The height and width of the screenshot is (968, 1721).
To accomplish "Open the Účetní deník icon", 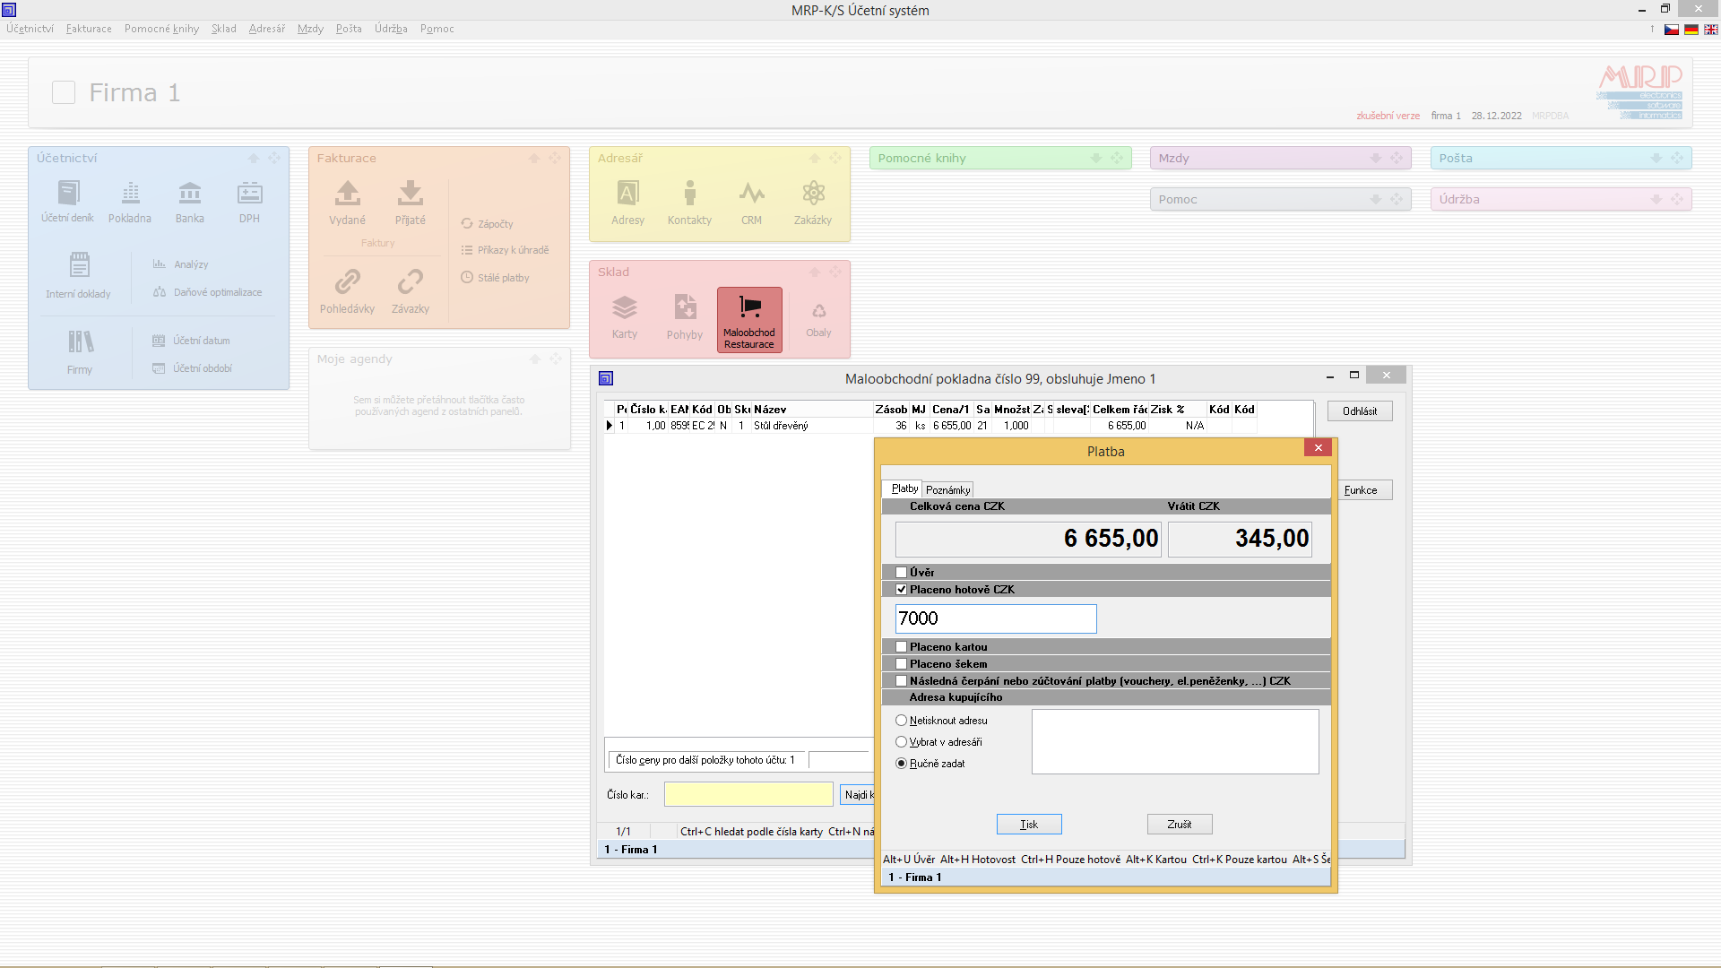I will pos(68,194).
